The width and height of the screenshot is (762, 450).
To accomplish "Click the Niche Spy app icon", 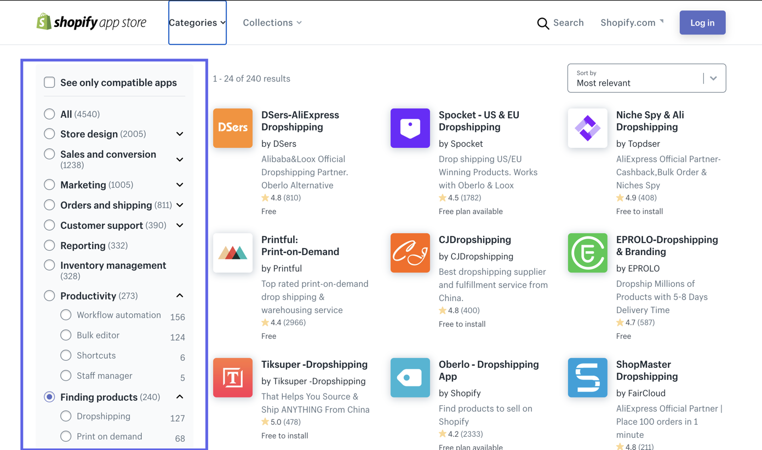I will click(587, 128).
